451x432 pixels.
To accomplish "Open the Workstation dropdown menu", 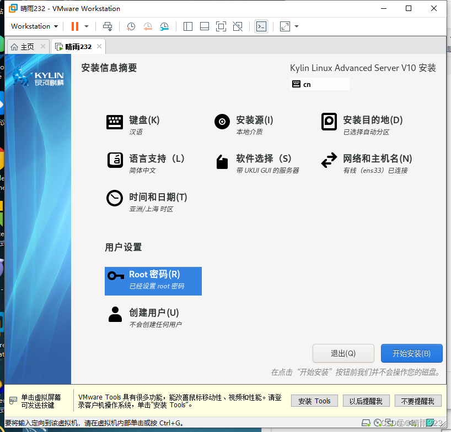I will (34, 26).
